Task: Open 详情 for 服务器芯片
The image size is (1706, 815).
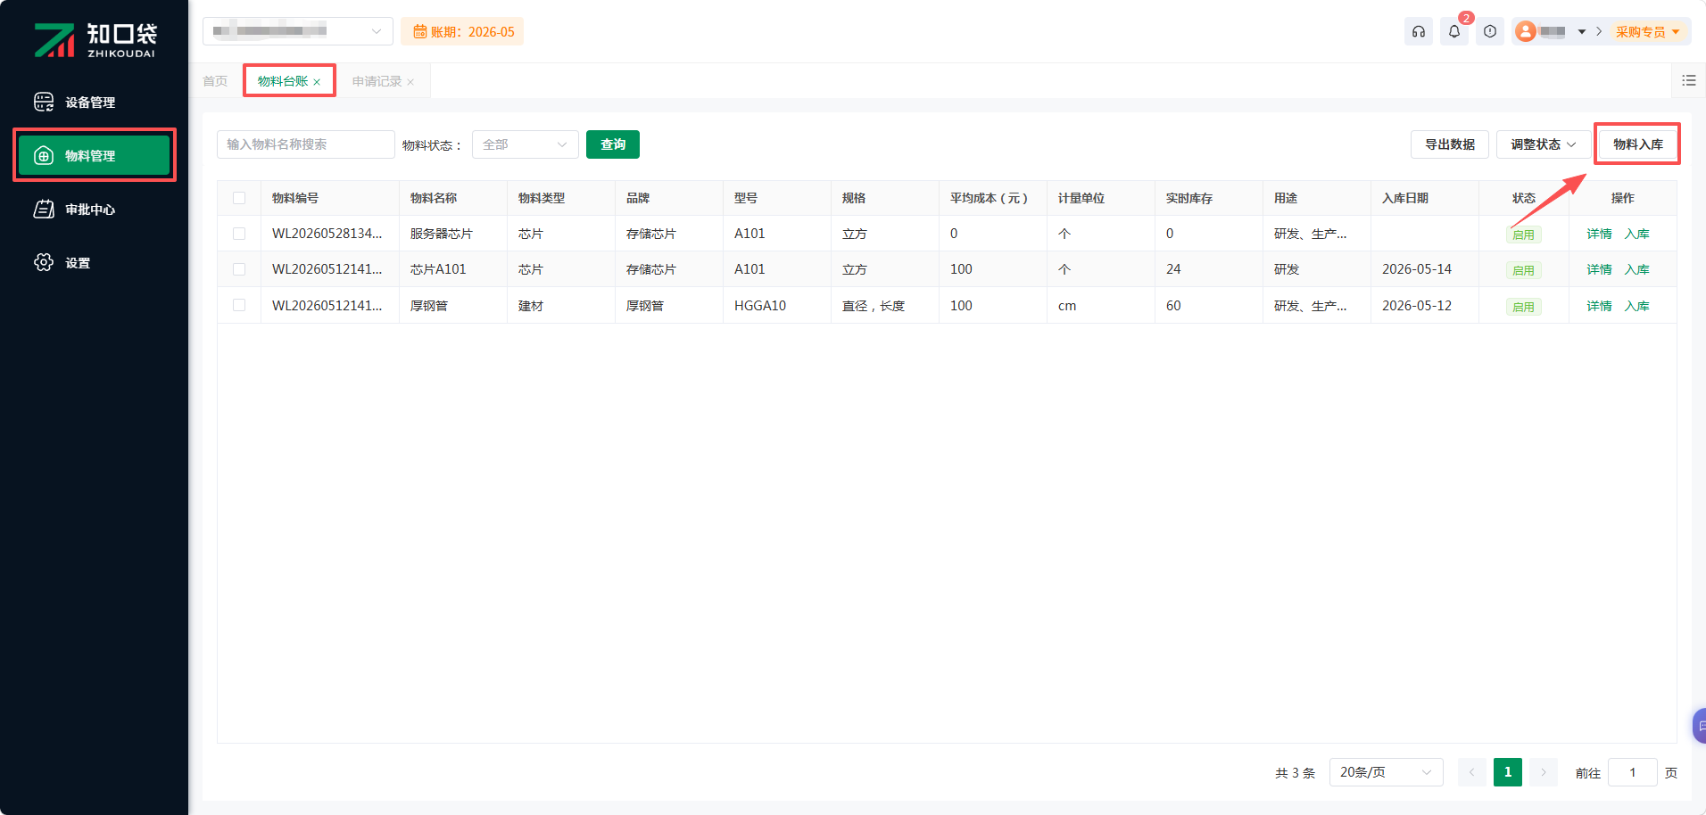Action: click(1600, 234)
